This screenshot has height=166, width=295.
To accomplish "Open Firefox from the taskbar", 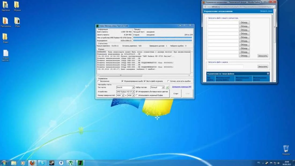I will 32,163.
